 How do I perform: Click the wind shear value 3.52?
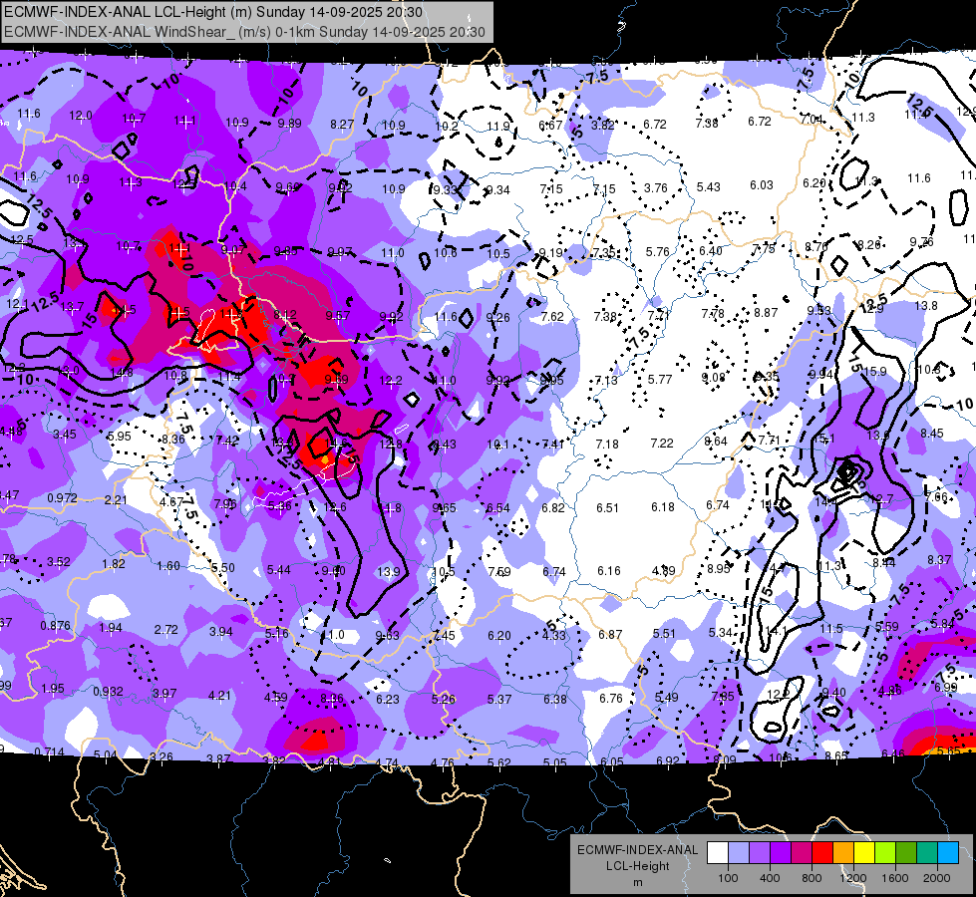(x=59, y=562)
